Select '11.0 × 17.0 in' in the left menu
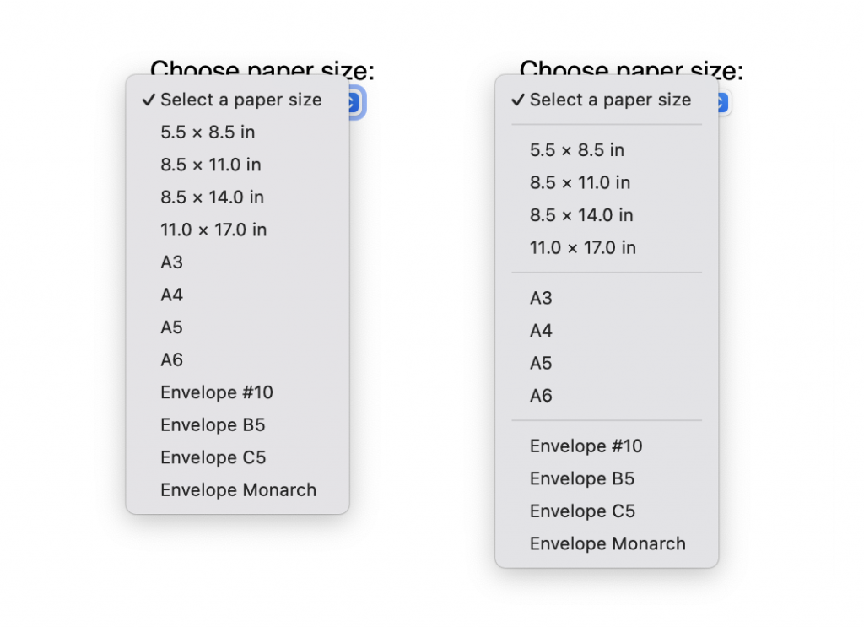 [213, 230]
